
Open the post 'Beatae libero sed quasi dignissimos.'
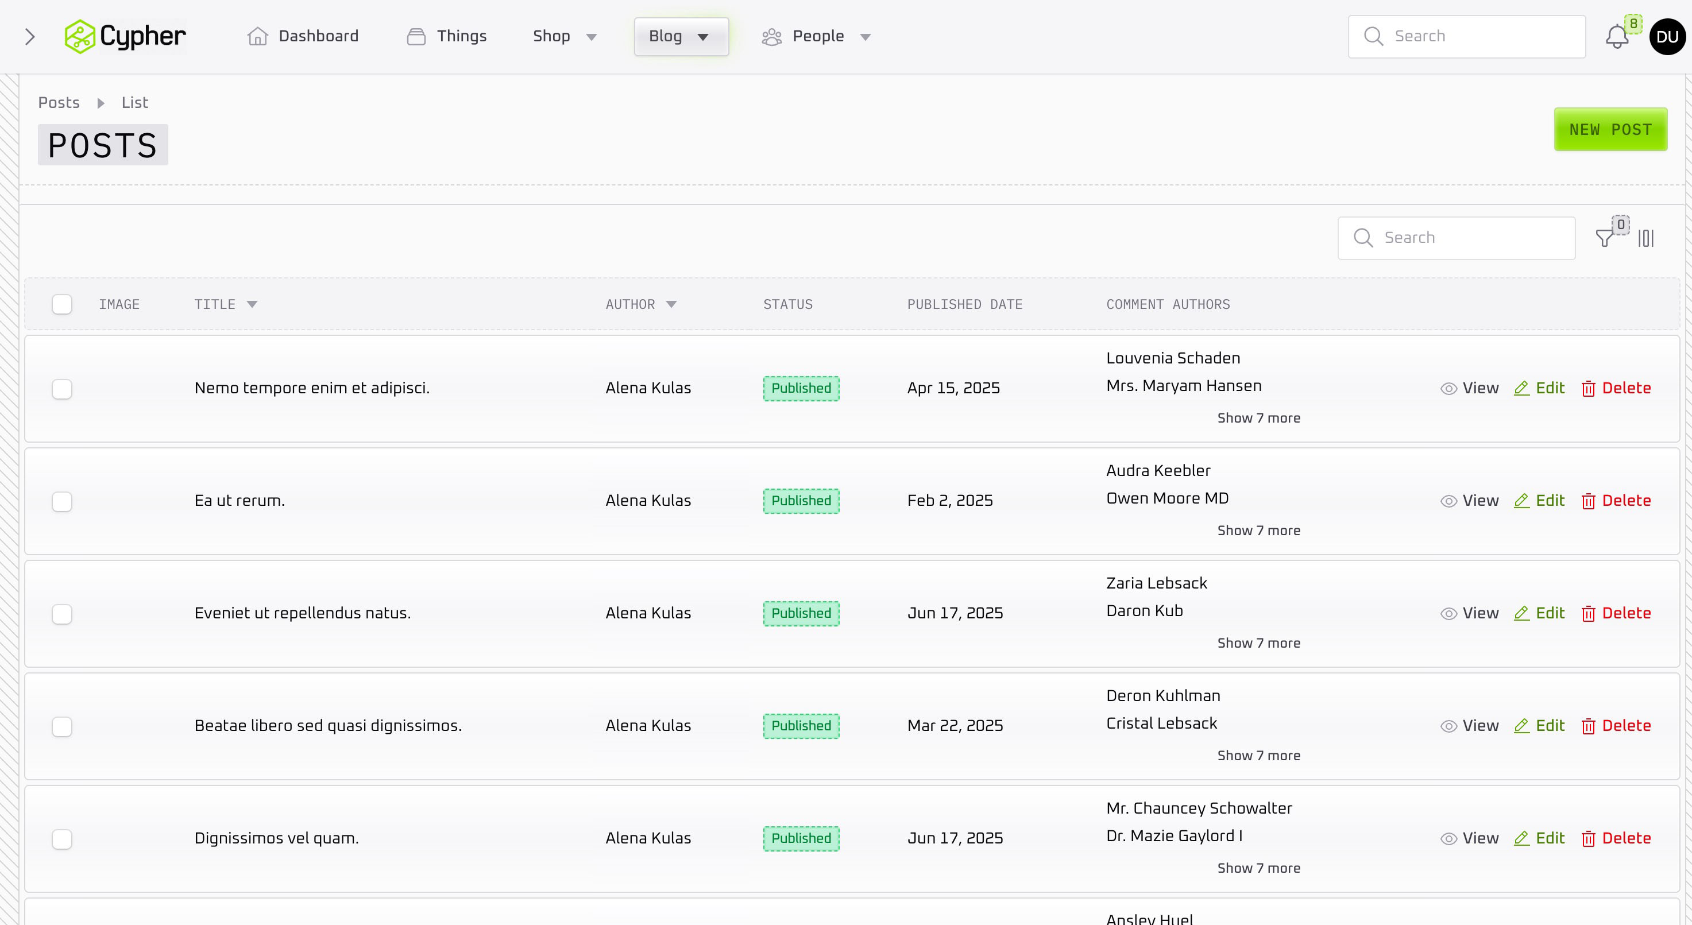(x=328, y=725)
